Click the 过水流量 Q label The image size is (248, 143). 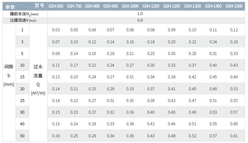pos(38,80)
